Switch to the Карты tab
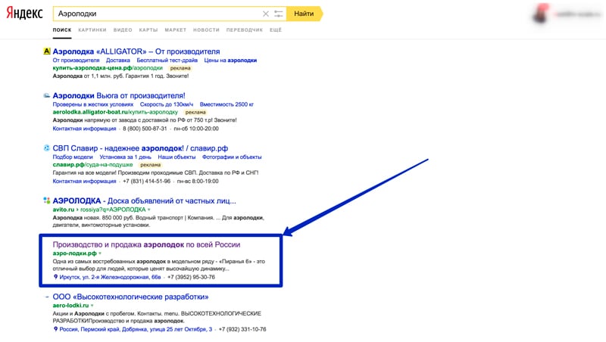Image resolution: width=606 pixels, height=342 pixels. [148, 30]
